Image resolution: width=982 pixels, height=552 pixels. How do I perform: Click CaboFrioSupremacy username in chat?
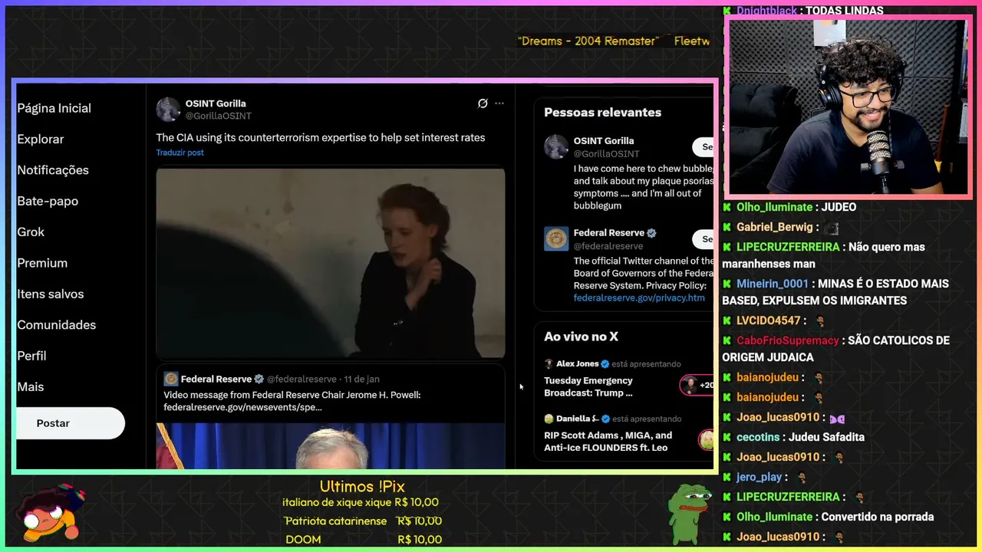[x=788, y=340]
